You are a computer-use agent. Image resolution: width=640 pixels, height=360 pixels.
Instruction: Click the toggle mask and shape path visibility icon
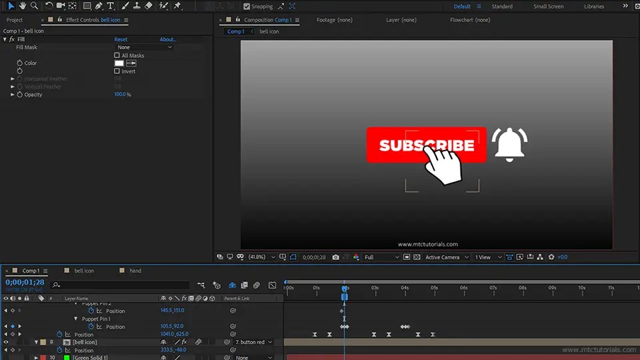(x=293, y=257)
